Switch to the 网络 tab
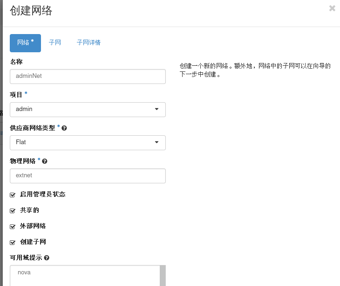340x286 pixels. [x=25, y=43]
